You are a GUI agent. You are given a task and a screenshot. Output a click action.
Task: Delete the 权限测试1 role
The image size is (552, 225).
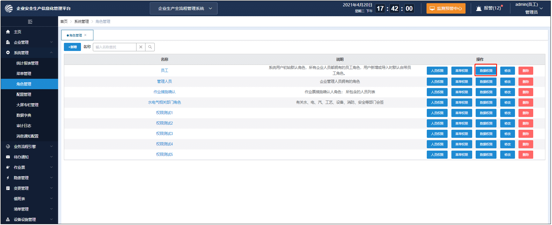(x=526, y=113)
